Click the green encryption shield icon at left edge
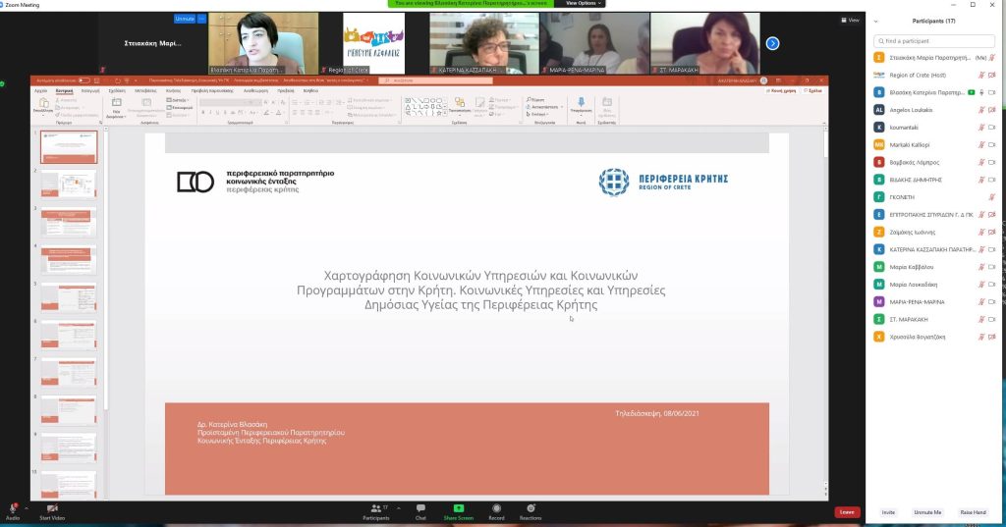Screen dimensions: 1006x527 click(3, 84)
